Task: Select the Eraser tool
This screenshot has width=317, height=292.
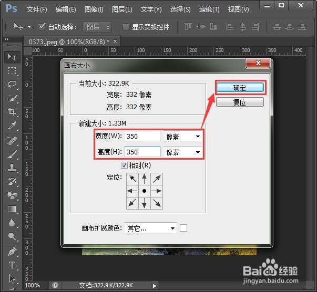Action: pos(12,195)
